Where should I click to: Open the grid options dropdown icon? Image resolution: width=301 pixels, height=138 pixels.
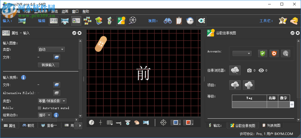(110, 123)
